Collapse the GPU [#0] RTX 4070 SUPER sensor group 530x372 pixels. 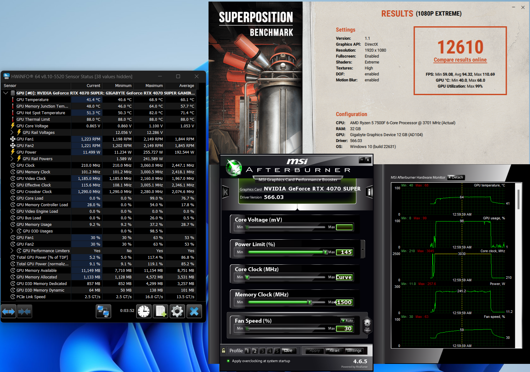[6, 93]
